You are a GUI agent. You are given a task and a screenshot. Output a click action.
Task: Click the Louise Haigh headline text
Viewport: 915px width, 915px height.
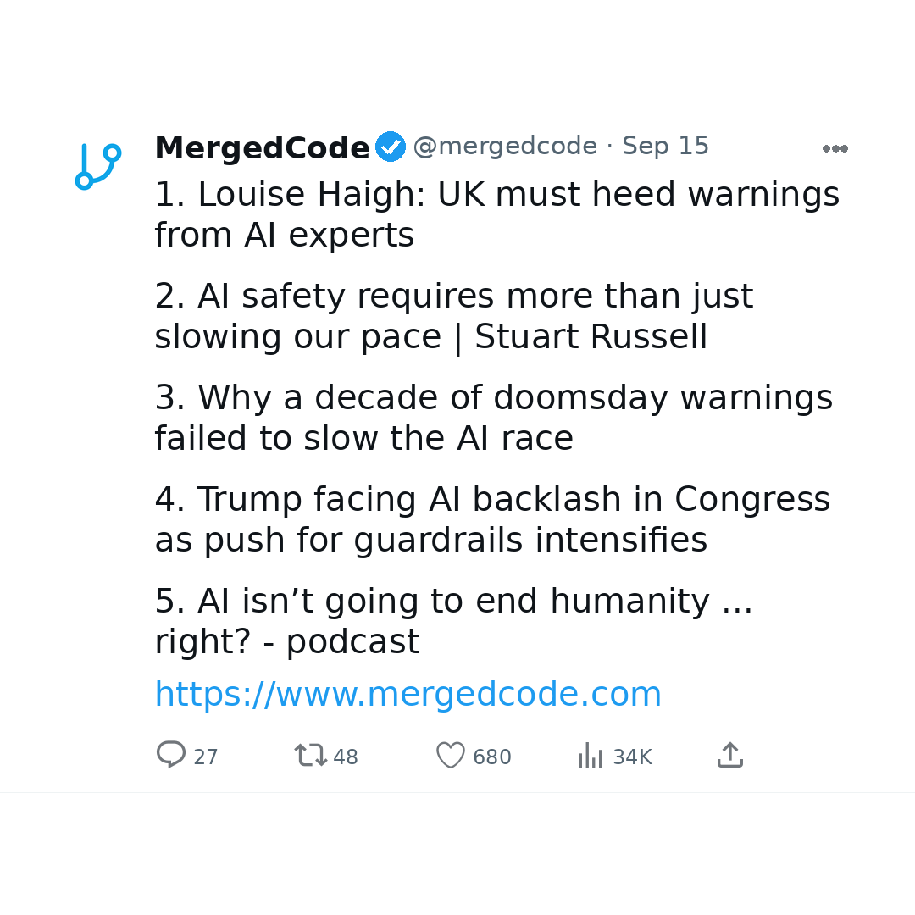click(497, 214)
